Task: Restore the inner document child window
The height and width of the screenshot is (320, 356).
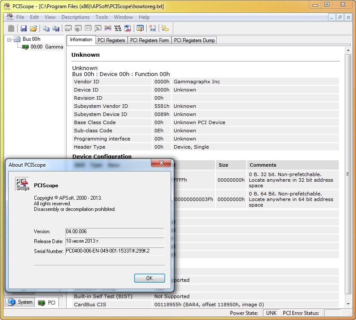Action: [340, 17]
